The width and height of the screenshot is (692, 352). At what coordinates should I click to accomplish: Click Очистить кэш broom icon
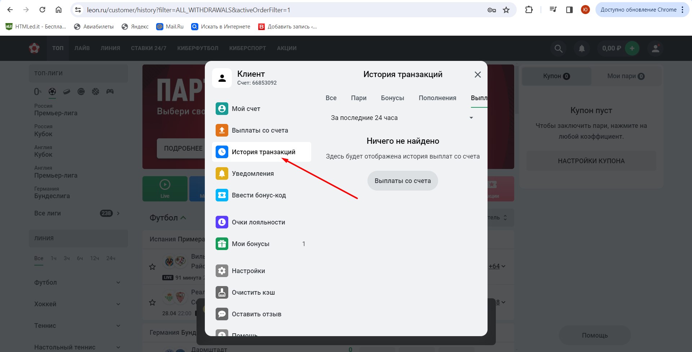coord(222,293)
